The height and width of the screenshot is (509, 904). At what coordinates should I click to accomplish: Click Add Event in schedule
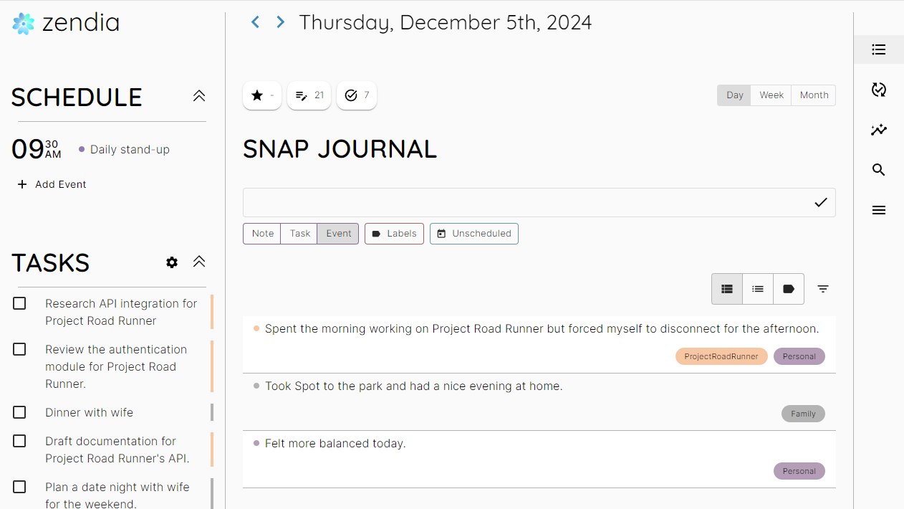pos(52,184)
